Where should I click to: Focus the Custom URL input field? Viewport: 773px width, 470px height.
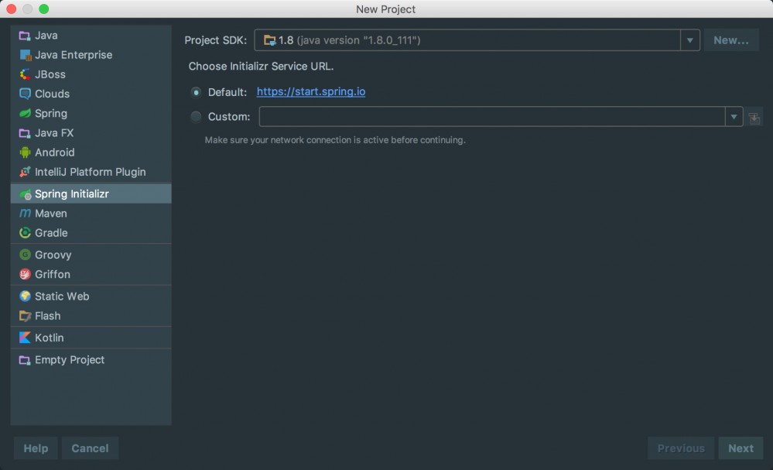(492, 117)
